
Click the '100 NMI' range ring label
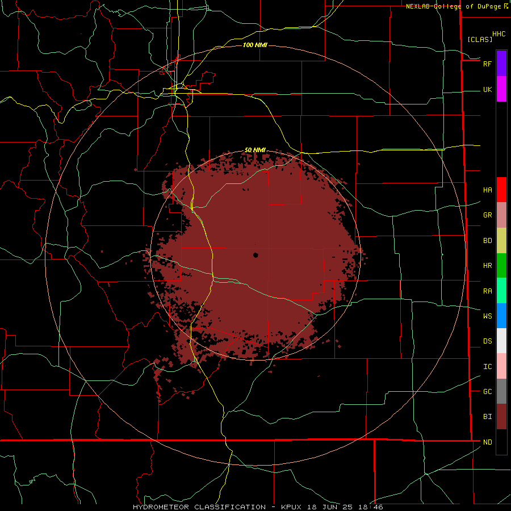[255, 45]
